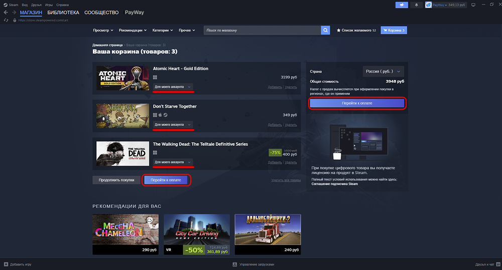Click The Walking Dead: The Telltale Definitive Series title
This screenshot has width=502, height=270.
click(200, 144)
